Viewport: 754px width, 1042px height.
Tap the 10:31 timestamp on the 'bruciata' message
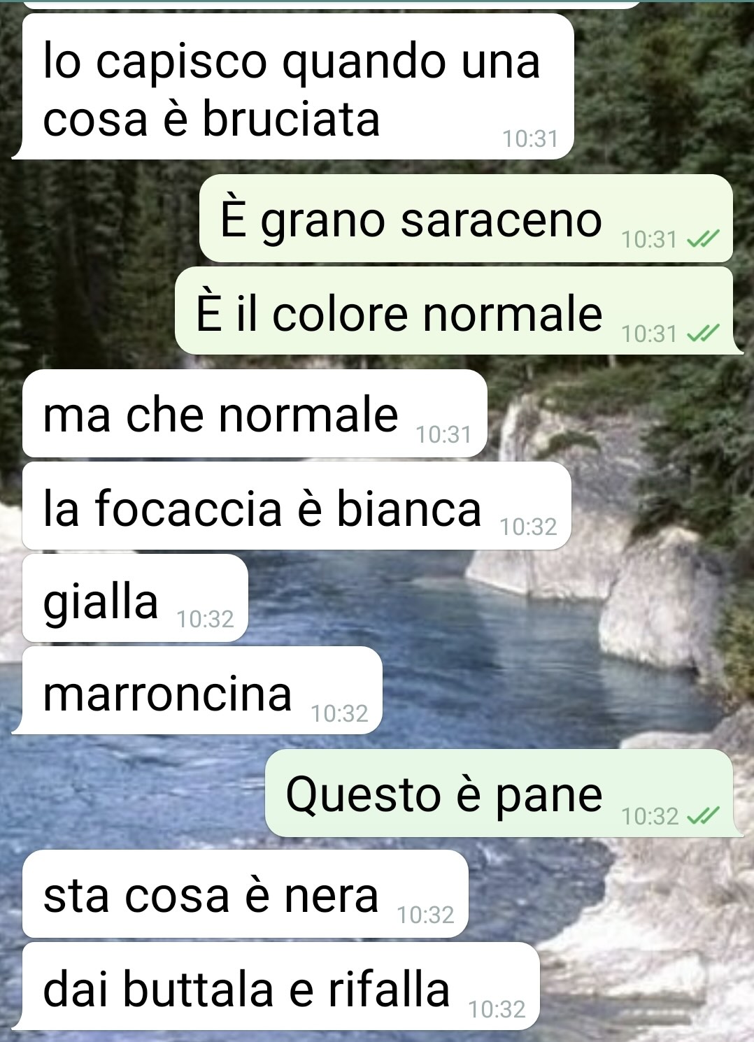point(530,139)
